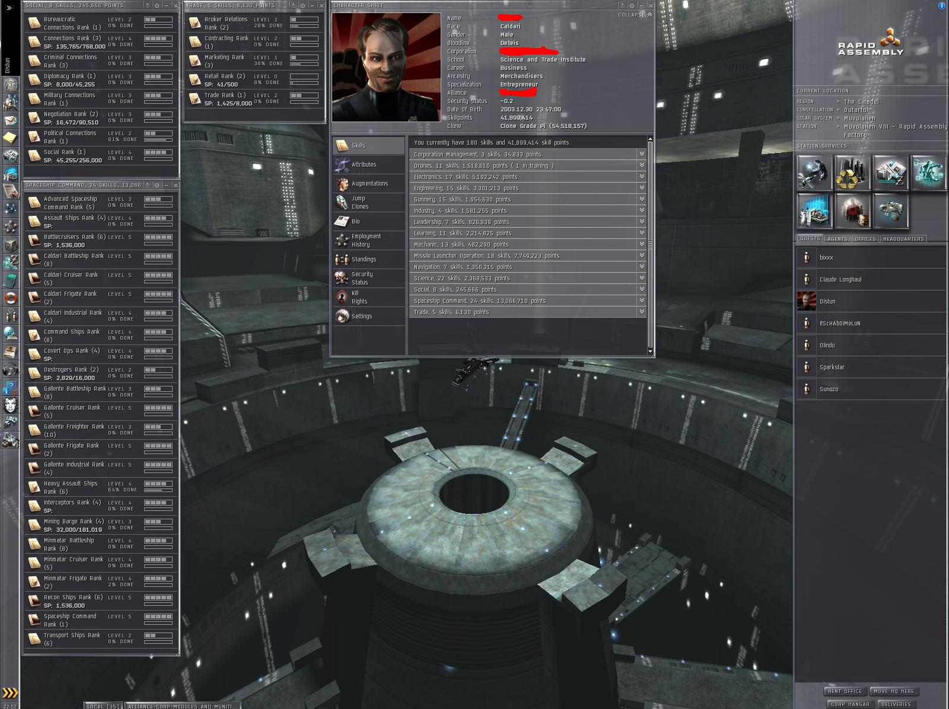Switch to the Offices tab
This screenshot has width=949, height=709.
(x=865, y=239)
